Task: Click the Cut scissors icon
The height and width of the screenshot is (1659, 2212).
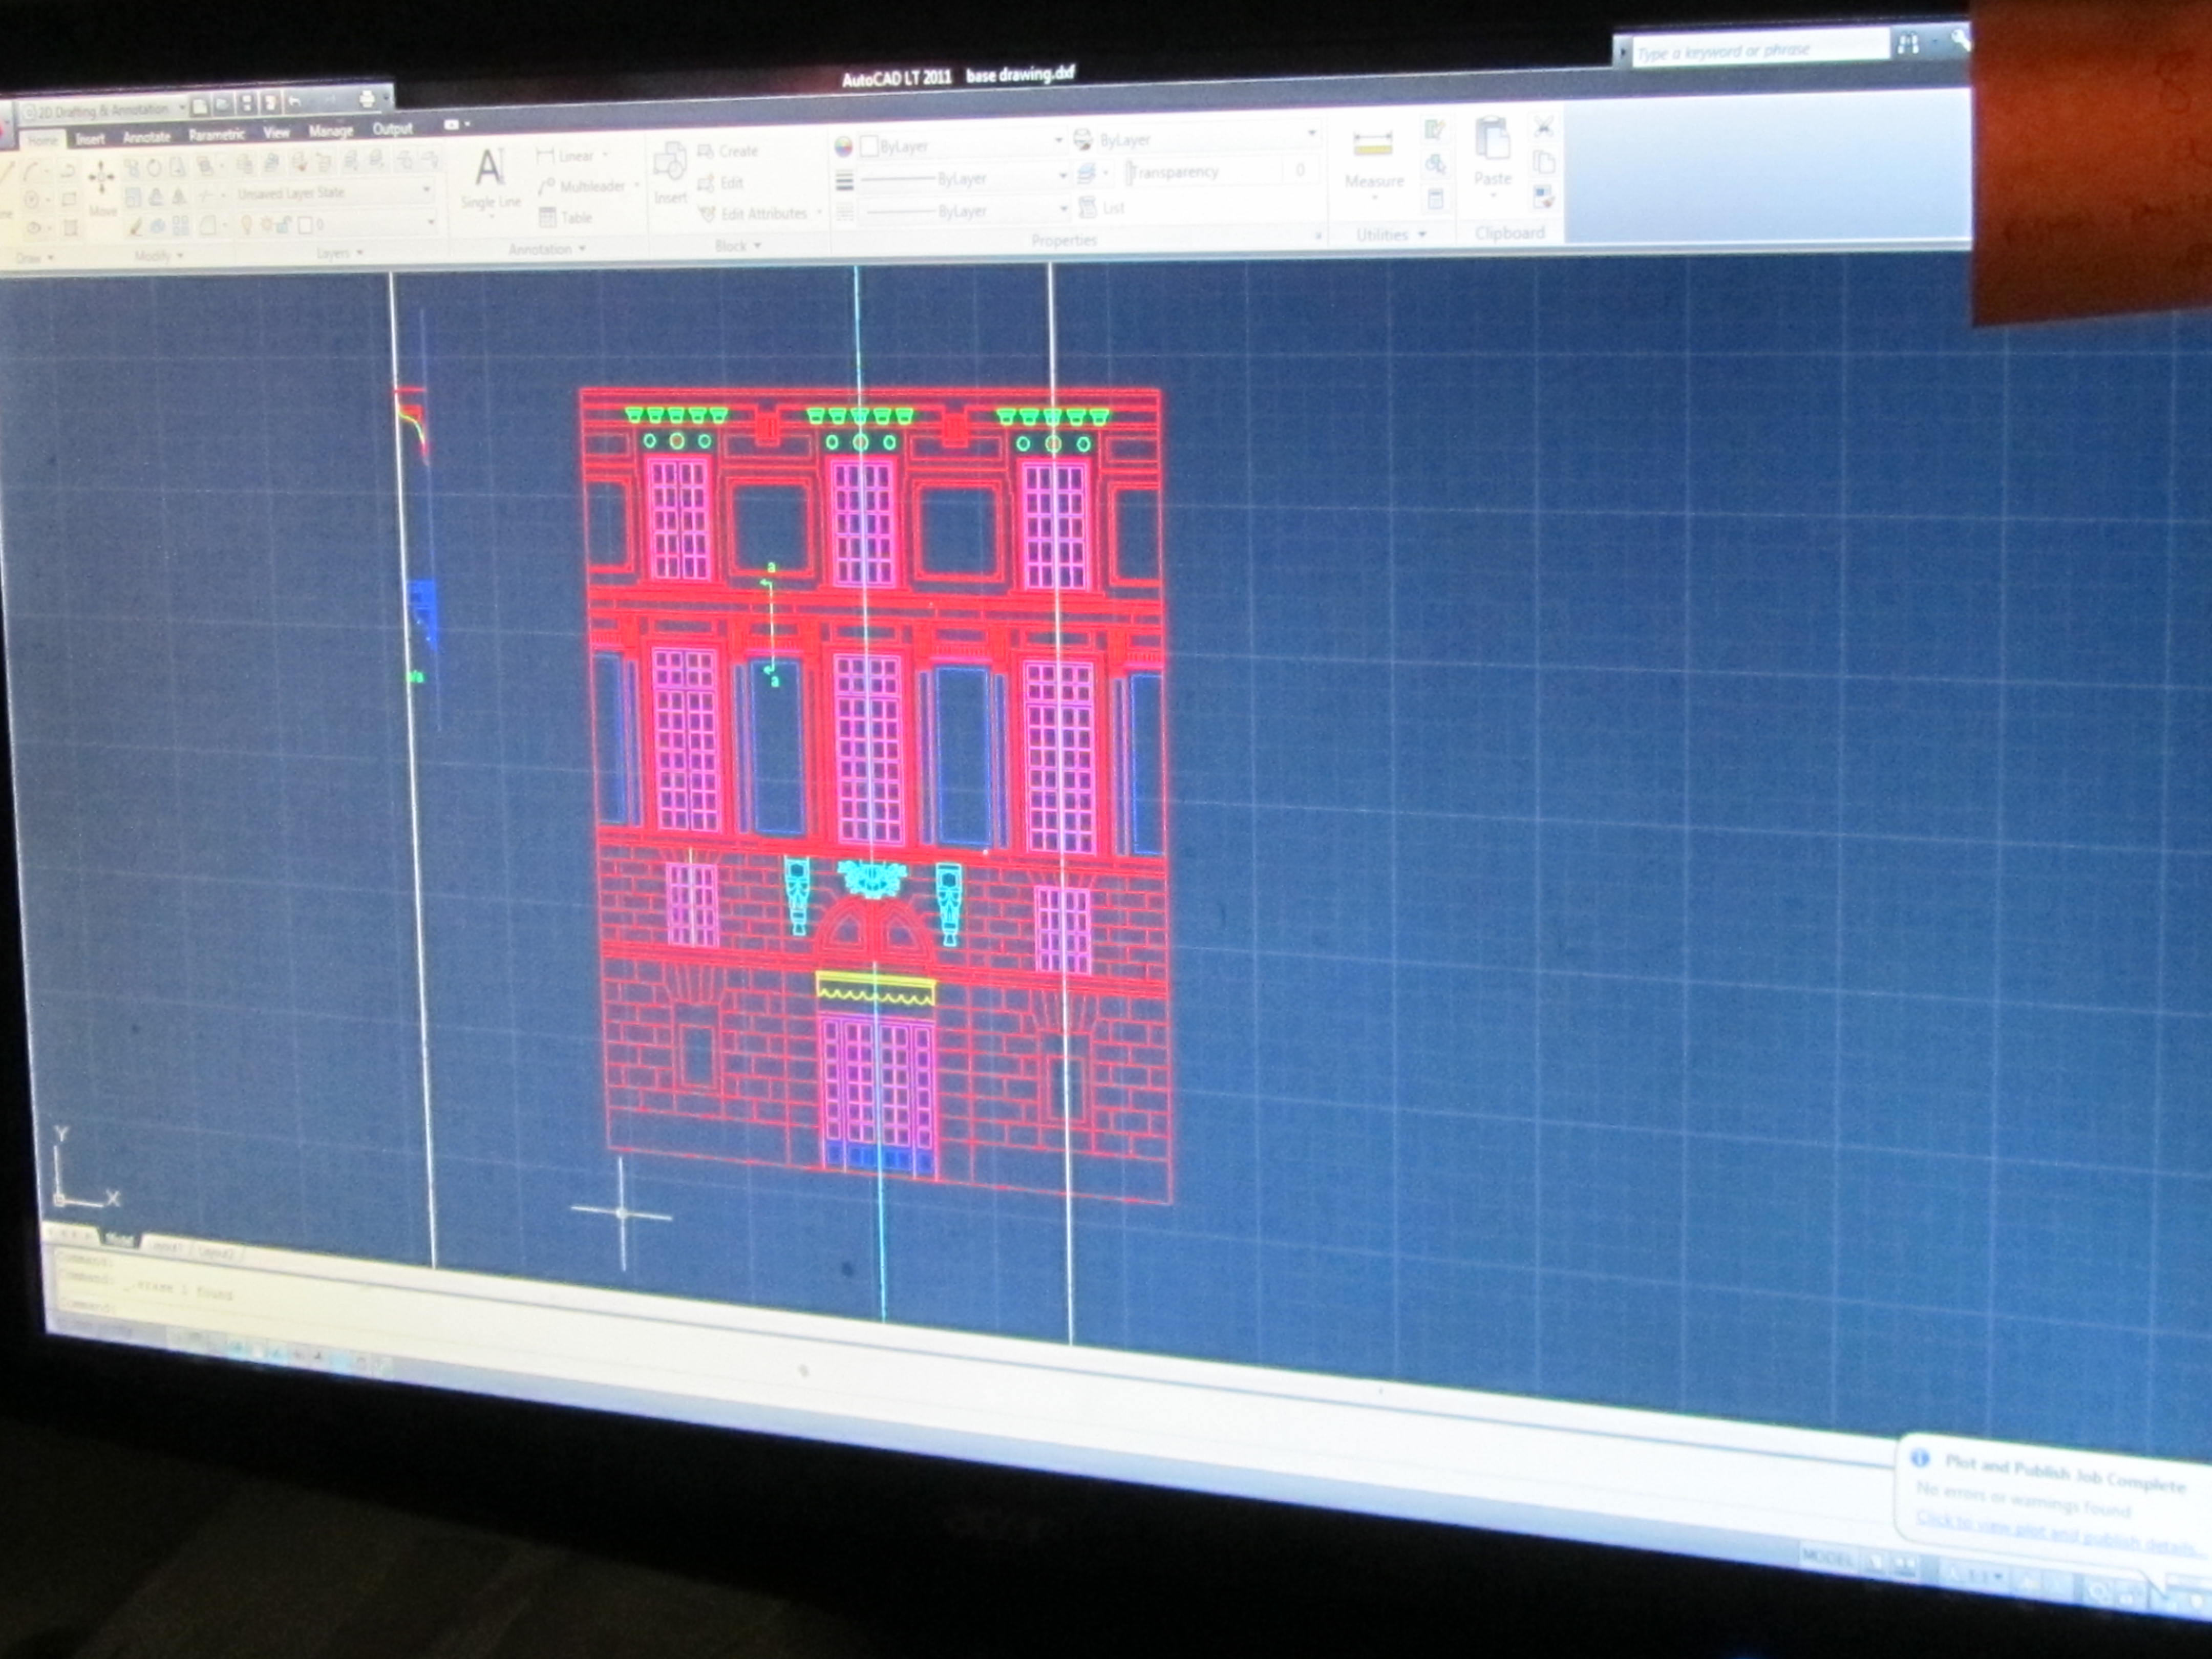Action: [1543, 127]
